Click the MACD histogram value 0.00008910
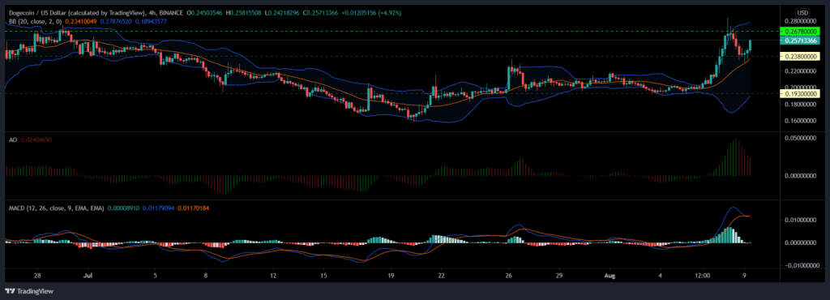Viewport: 830px width, 300px height. pyautogui.click(x=123, y=208)
